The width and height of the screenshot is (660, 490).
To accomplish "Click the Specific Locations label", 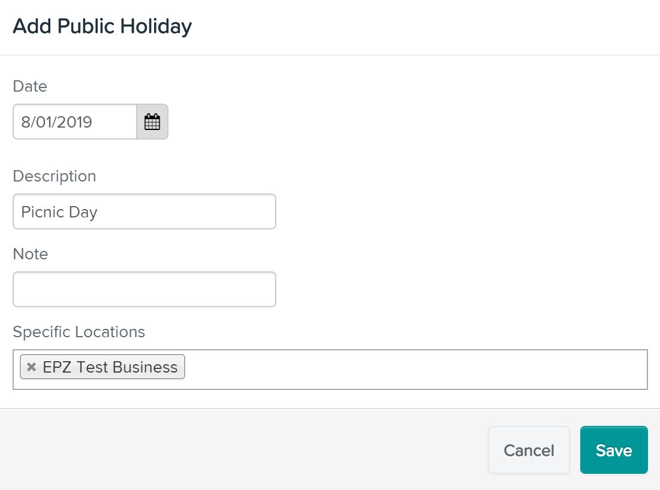I will 79,332.
